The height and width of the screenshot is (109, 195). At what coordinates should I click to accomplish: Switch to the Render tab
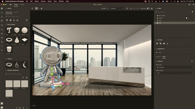(23, 5)
